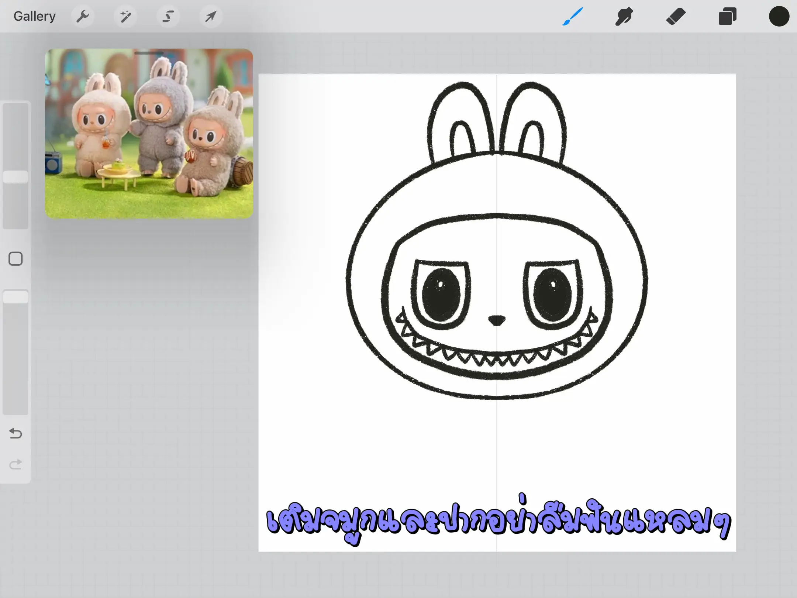Click the brush opacity slider handle
This screenshot has width=797, height=598.
(15, 297)
